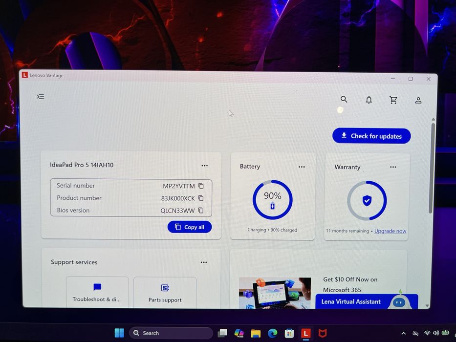Image resolution: width=456 pixels, height=342 pixels.
Task: Click the Vantage window vertical scrollbar
Action: coord(433,168)
